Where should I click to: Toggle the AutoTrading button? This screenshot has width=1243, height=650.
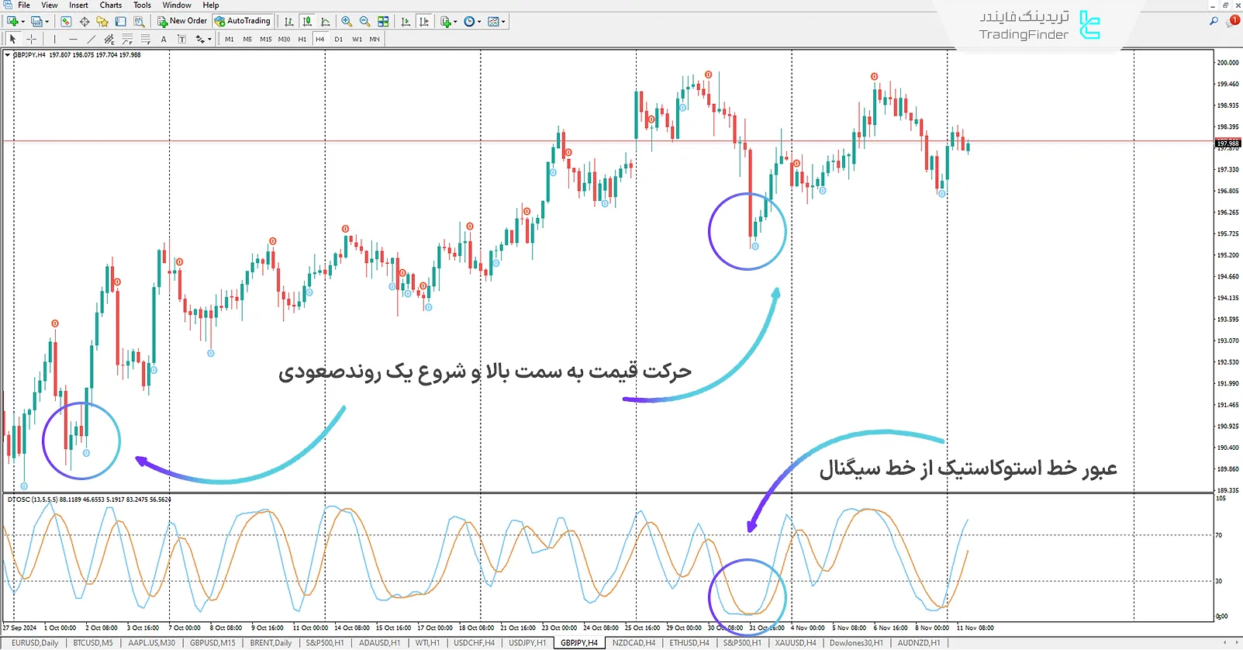(x=243, y=22)
